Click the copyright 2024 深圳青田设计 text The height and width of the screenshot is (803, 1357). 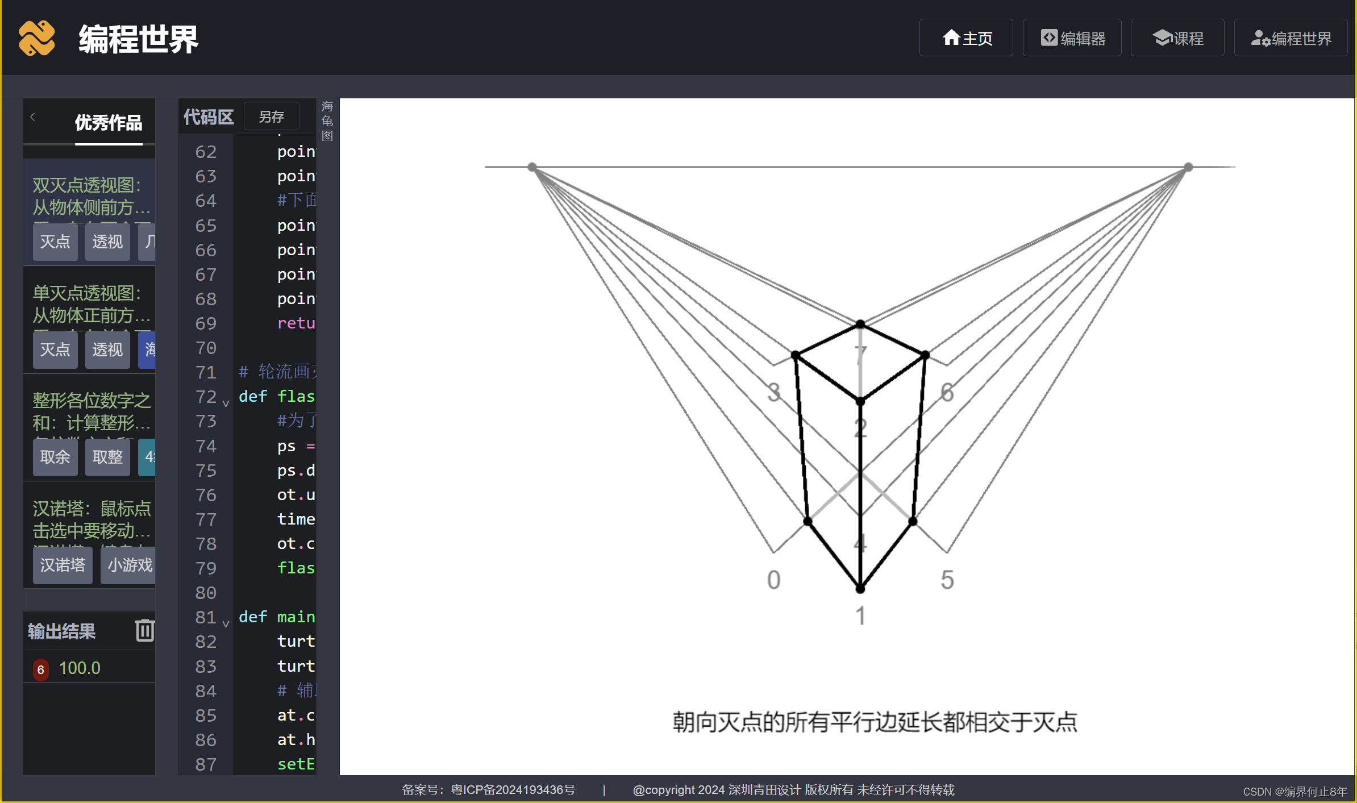pos(793,790)
